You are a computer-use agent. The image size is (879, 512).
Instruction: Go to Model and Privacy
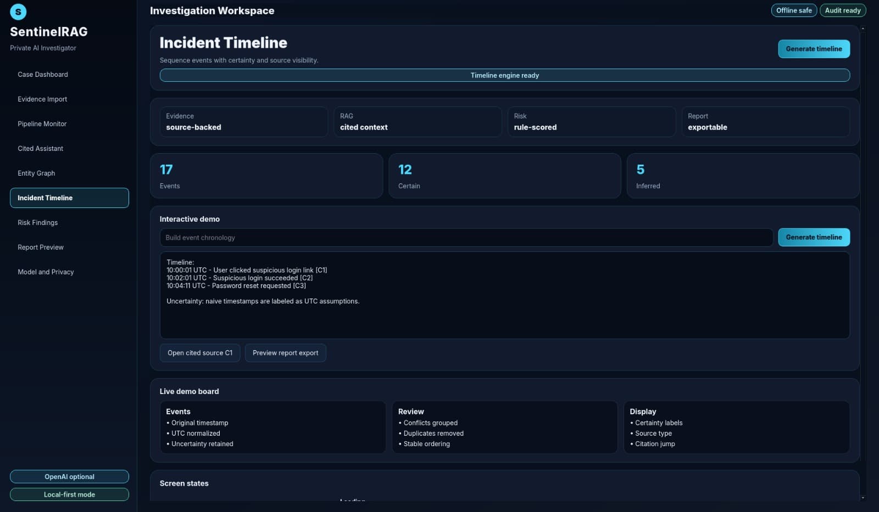(69, 272)
